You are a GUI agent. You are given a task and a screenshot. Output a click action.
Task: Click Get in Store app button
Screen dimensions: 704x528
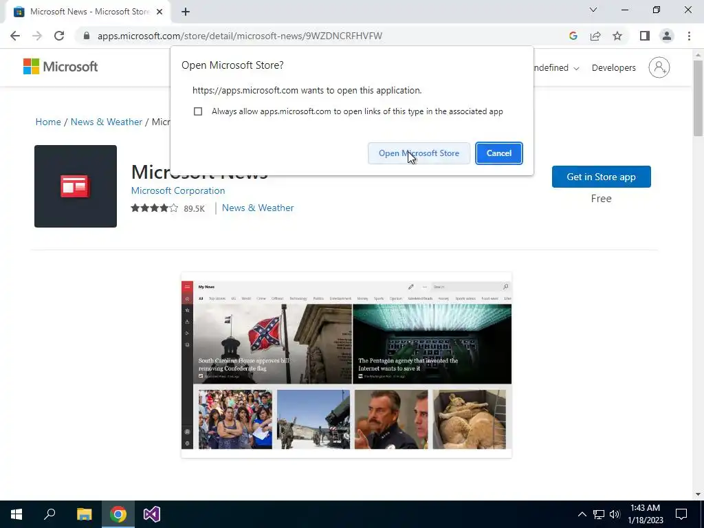click(601, 177)
